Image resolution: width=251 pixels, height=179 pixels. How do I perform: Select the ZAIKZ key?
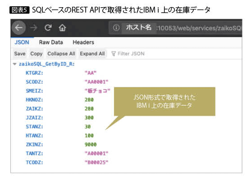click(34, 109)
